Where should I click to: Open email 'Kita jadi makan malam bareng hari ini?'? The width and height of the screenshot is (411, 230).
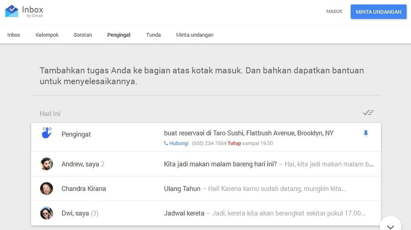[220, 164]
